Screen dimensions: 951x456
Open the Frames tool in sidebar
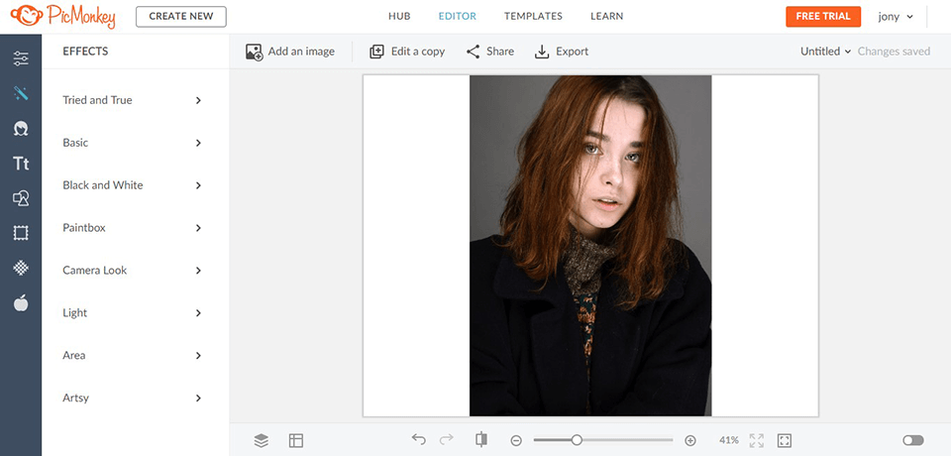click(21, 234)
